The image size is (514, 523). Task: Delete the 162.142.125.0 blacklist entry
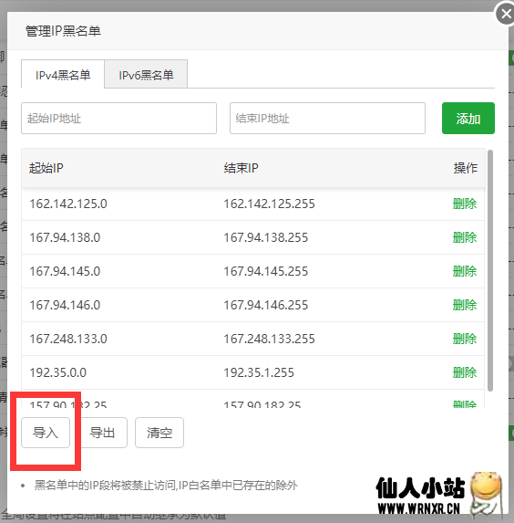tap(465, 204)
